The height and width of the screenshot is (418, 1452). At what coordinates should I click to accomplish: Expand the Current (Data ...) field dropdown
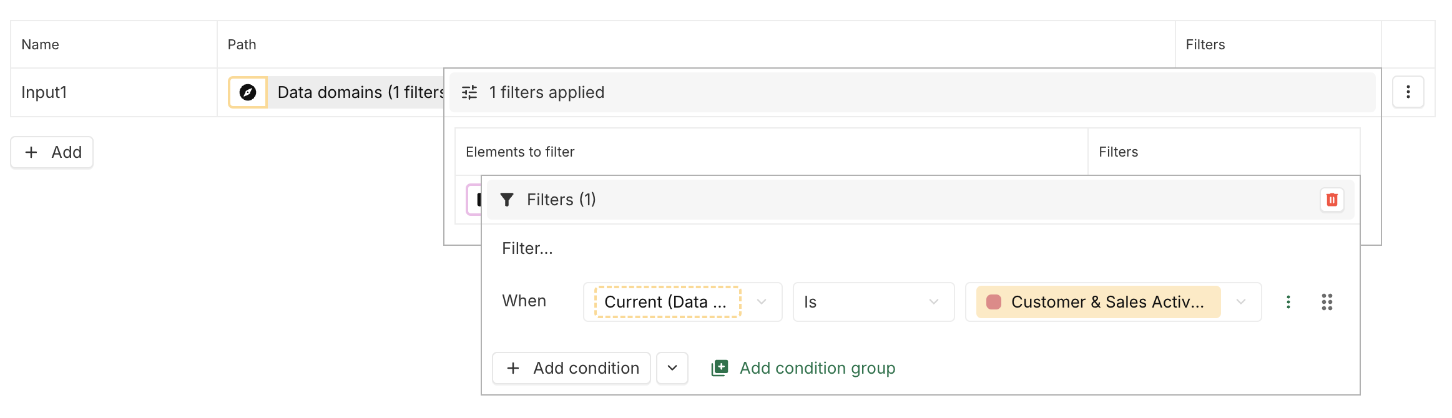[762, 302]
